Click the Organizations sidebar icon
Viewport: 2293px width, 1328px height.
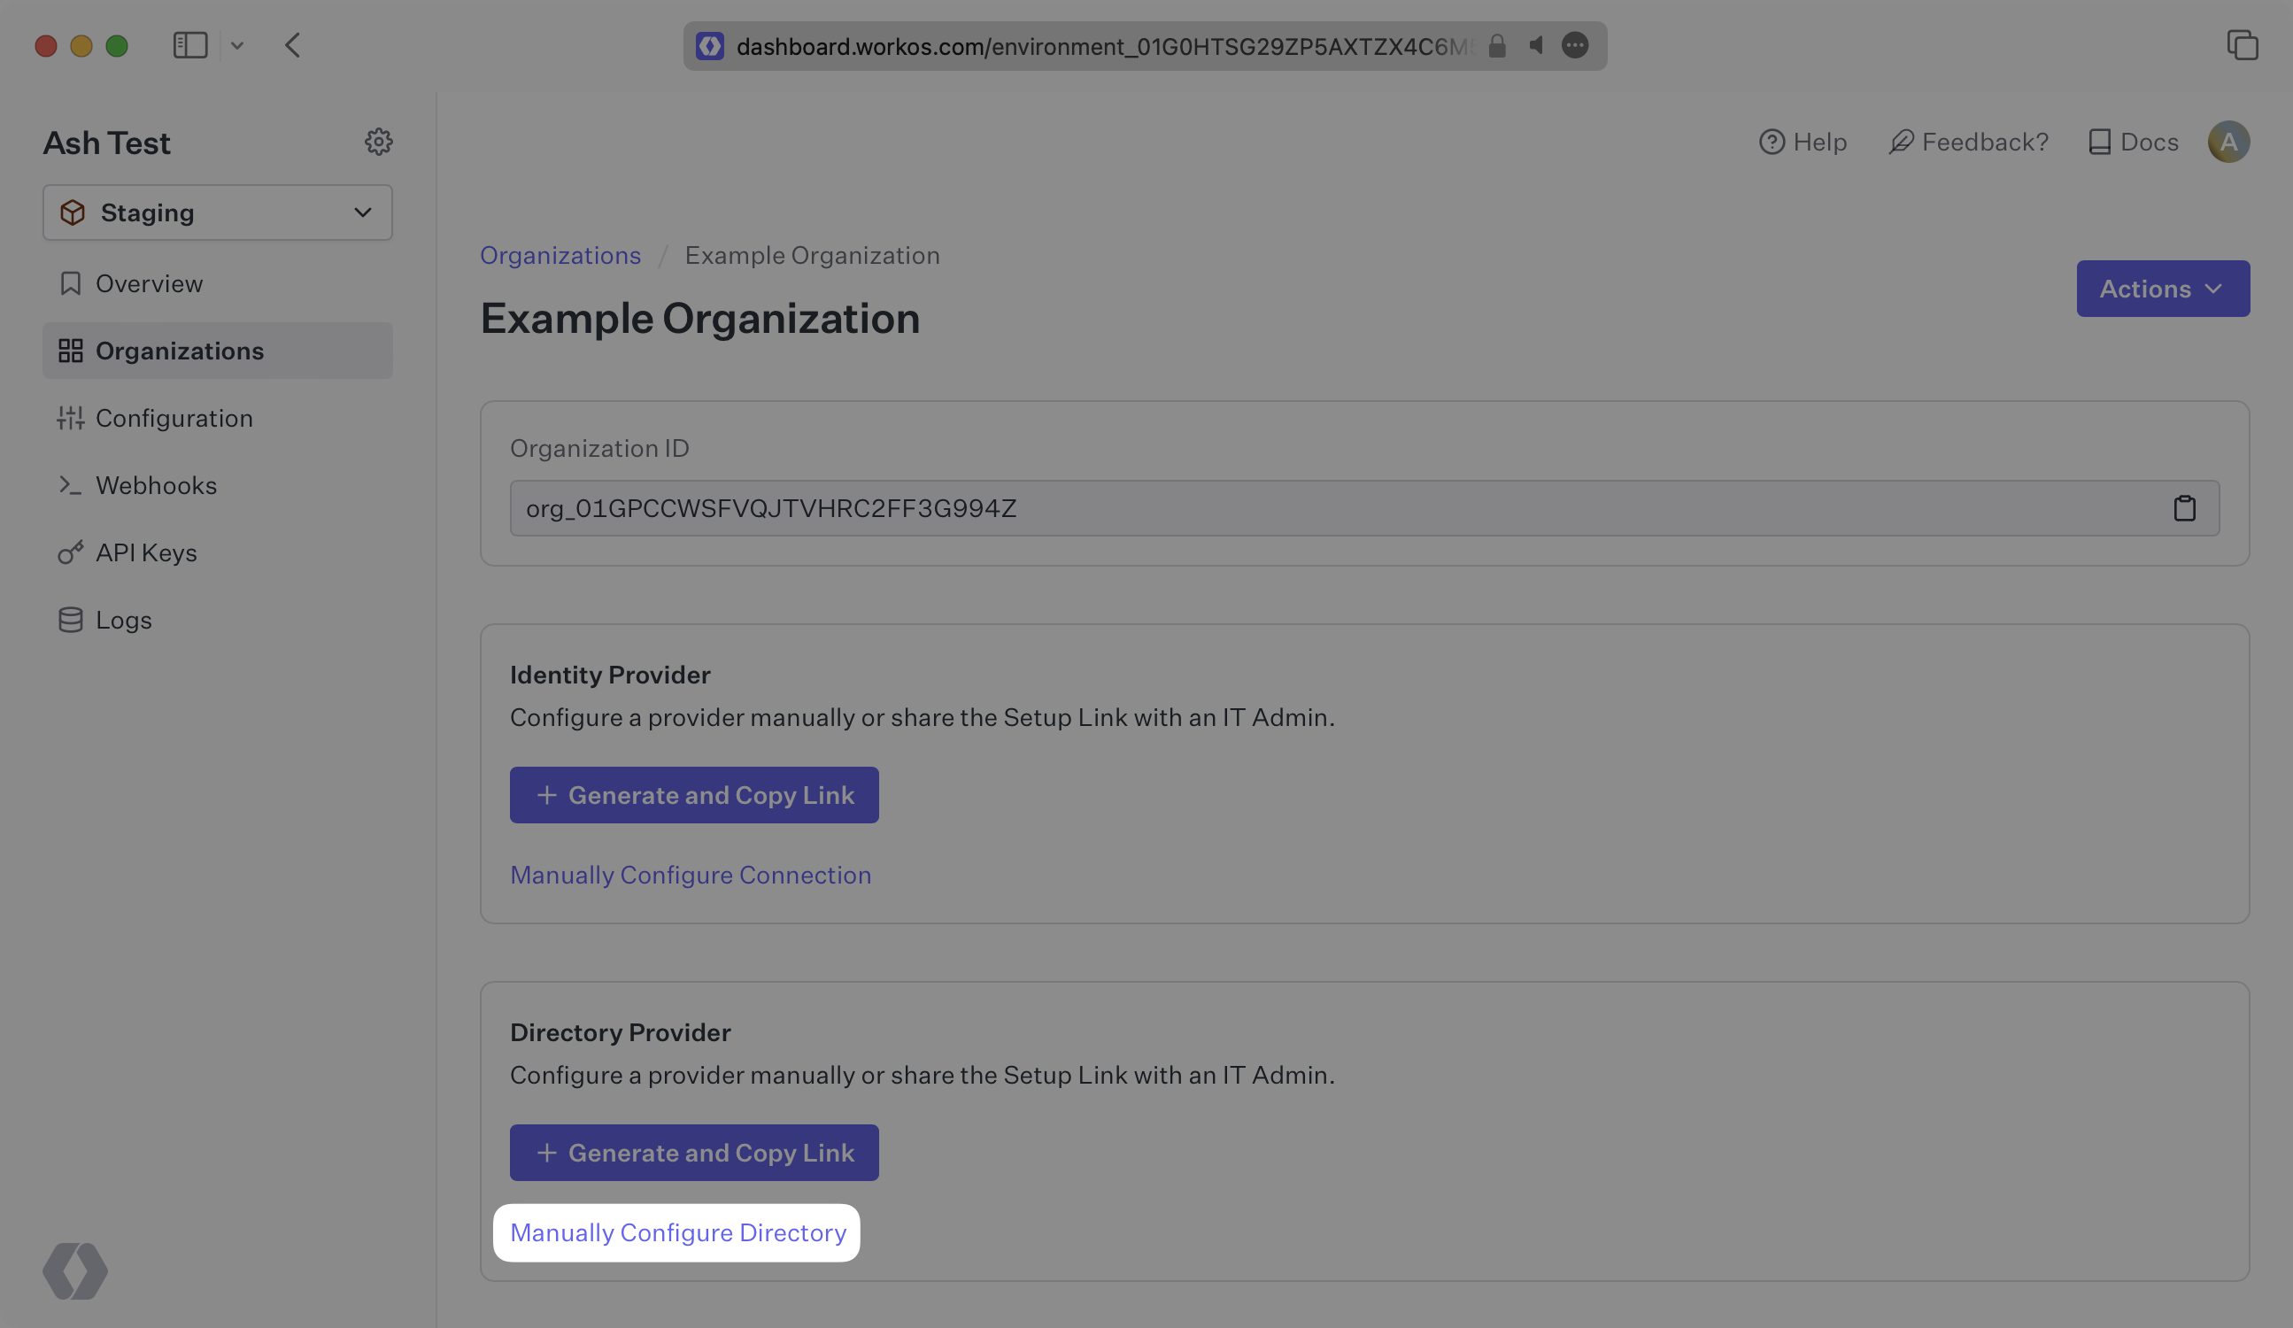(x=68, y=350)
